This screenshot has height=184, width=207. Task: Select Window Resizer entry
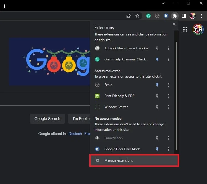pos(116,107)
